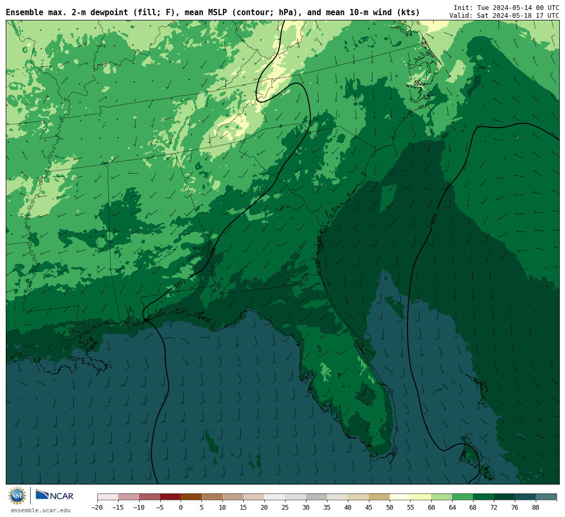565x517 pixels.
Task: Click the colorbar tick label '10'
Action: click(x=223, y=508)
